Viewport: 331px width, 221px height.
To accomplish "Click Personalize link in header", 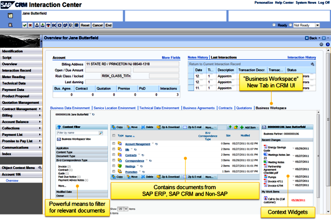I will (x=264, y=2).
